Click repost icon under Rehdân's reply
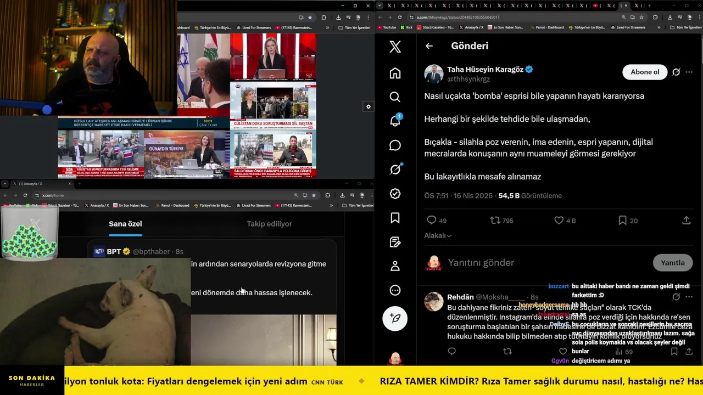703x395 pixels. pyautogui.click(x=507, y=351)
